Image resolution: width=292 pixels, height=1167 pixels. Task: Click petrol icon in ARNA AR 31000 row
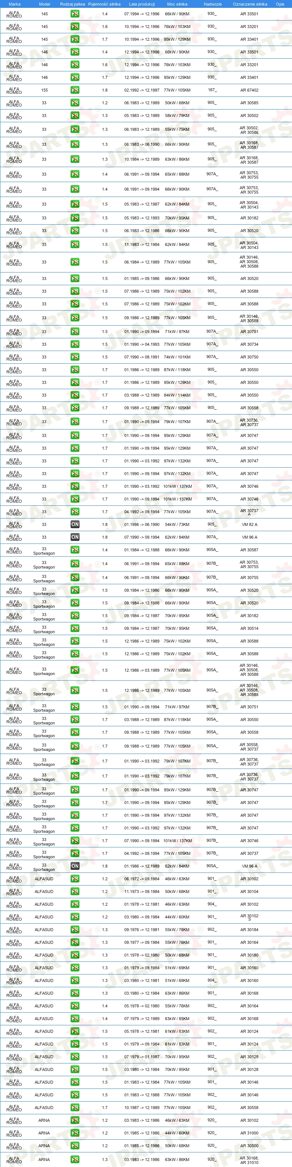tap(75, 1133)
